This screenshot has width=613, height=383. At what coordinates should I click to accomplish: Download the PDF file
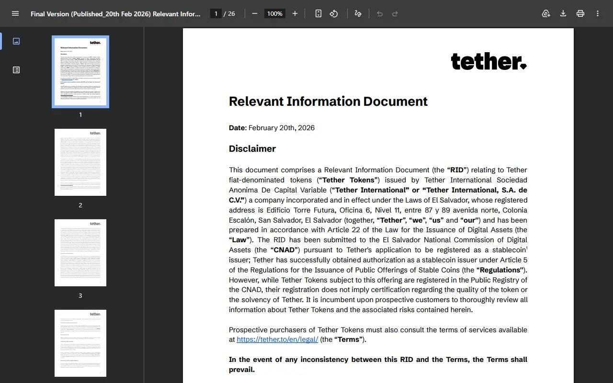tap(563, 13)
